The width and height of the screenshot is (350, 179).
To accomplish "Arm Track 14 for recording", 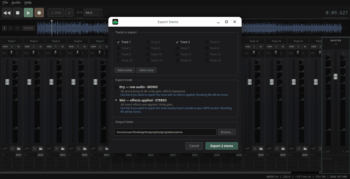I will [x=292, y=47].
